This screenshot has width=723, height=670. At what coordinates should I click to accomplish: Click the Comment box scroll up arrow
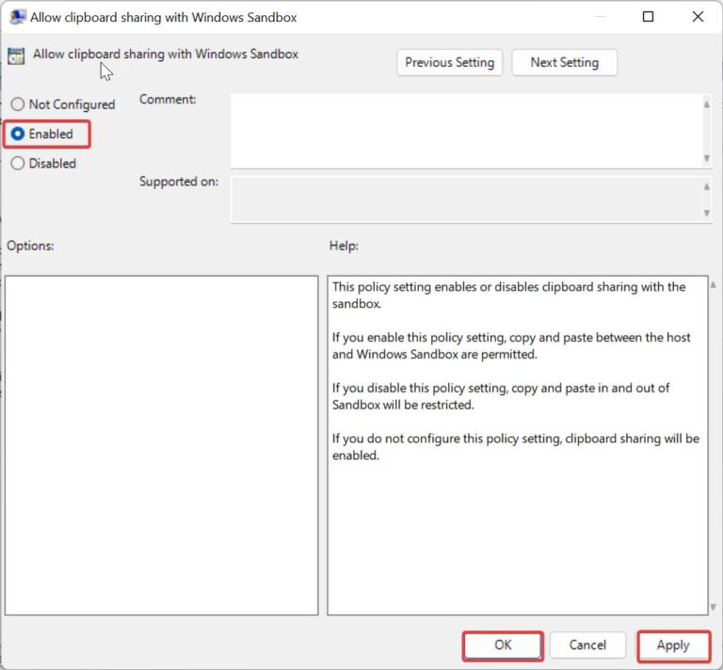point(706,105)
